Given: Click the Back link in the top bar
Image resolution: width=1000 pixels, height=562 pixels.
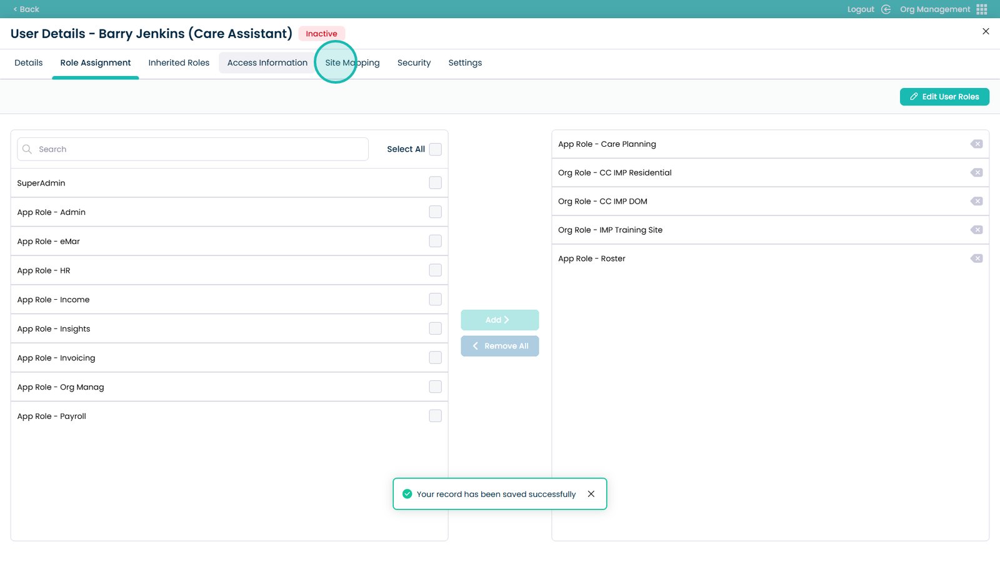Looking at the screenshot, I should [26, 9].
